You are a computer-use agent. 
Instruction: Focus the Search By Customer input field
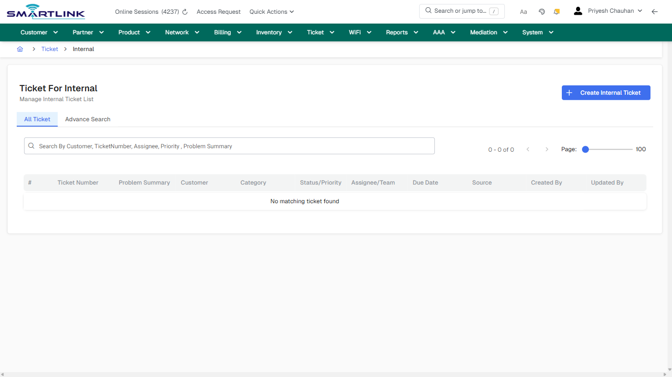[229, 146]
